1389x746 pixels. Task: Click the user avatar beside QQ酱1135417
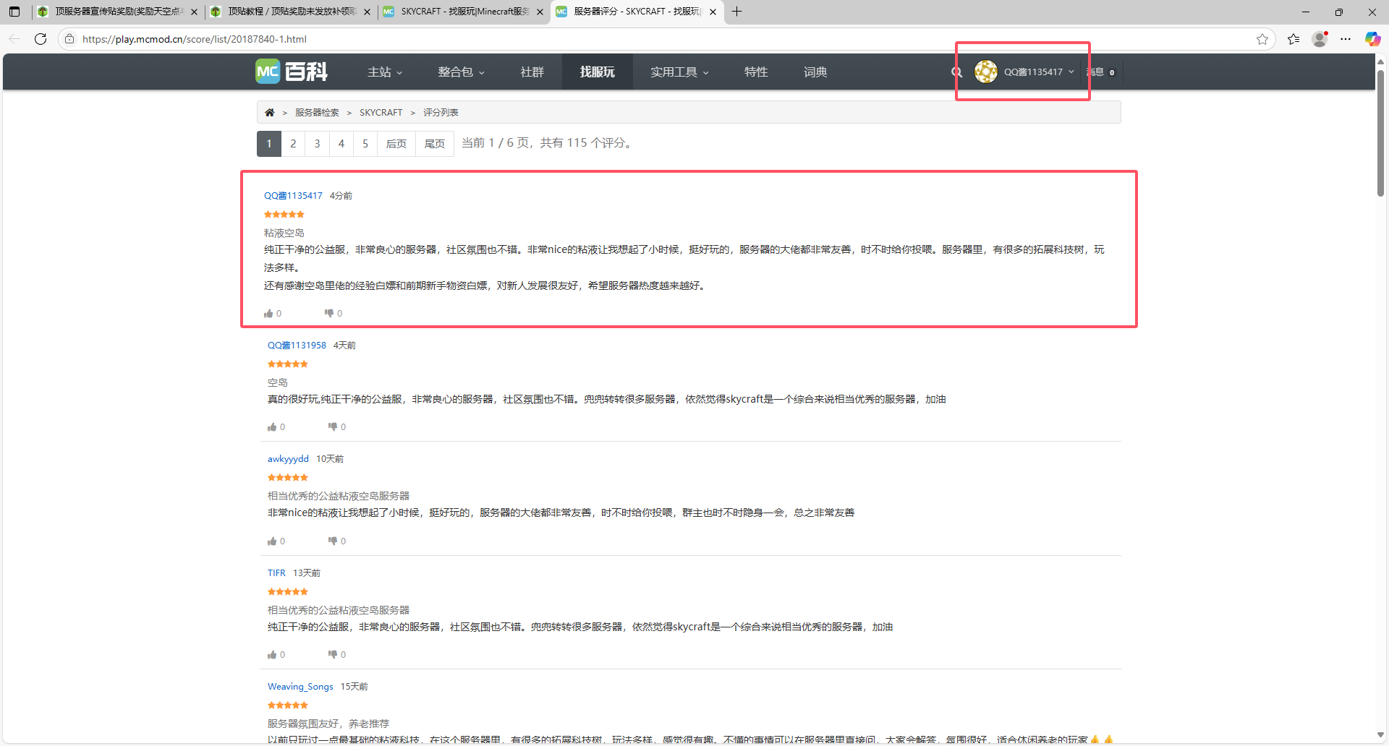tap(985, 72)
